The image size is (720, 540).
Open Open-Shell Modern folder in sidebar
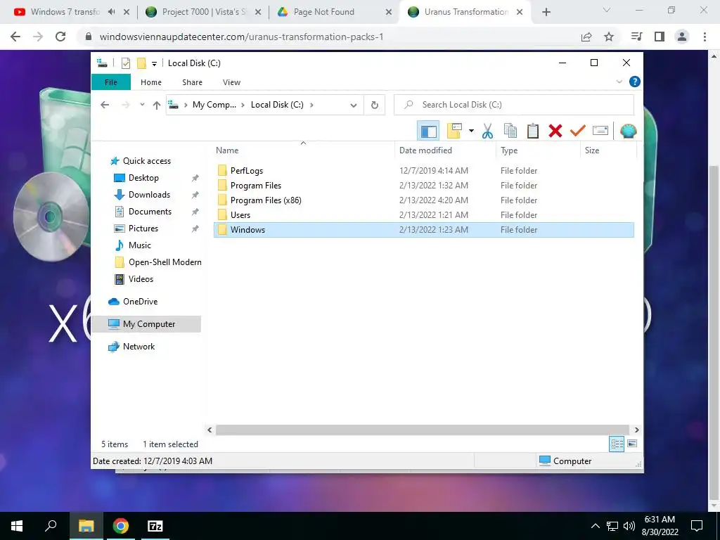pyautogui.click(x=165, y=262)
